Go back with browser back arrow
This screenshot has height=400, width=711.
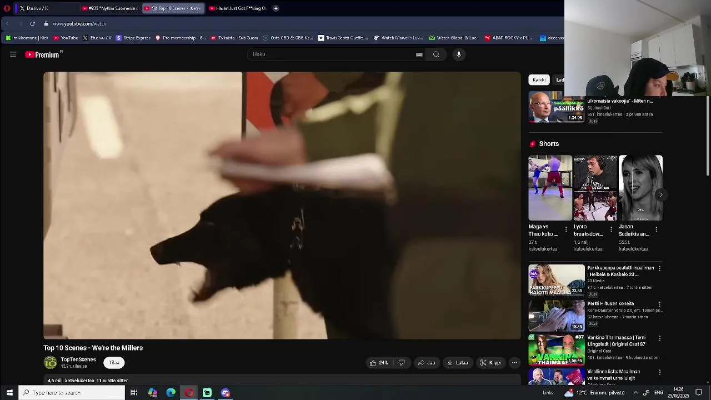pyautogui.click(x=7, y=24)
